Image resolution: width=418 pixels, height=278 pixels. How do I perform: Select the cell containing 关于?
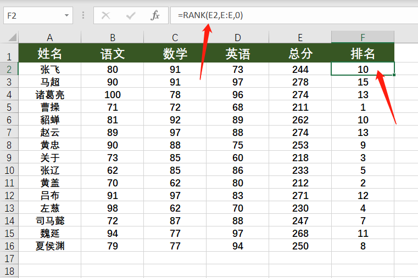click(49, 157)
